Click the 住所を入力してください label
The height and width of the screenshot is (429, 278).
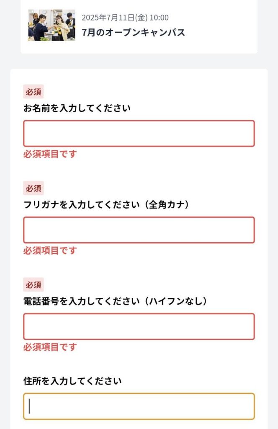[72, 381]
